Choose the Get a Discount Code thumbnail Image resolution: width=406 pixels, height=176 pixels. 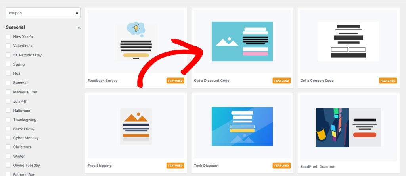click(242, 42)
